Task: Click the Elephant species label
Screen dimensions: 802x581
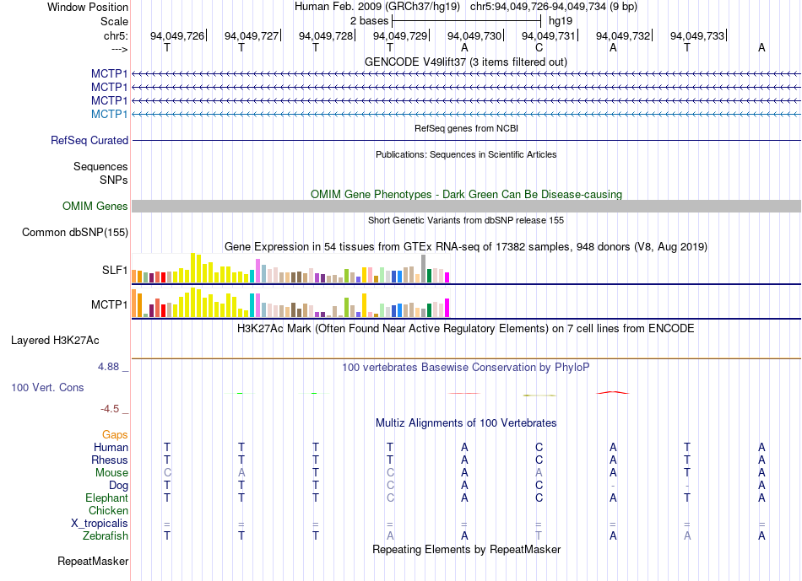Action: (x=106, y=498)
